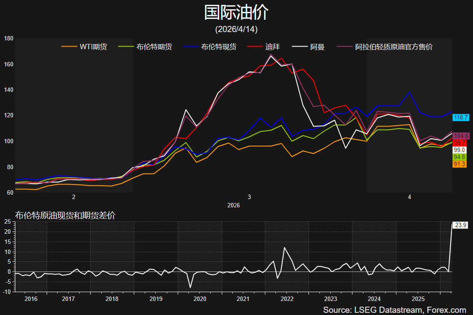Select the 布伦特现货 legend label
This screenshot has width=473, height=315.
tap(219, 47)
